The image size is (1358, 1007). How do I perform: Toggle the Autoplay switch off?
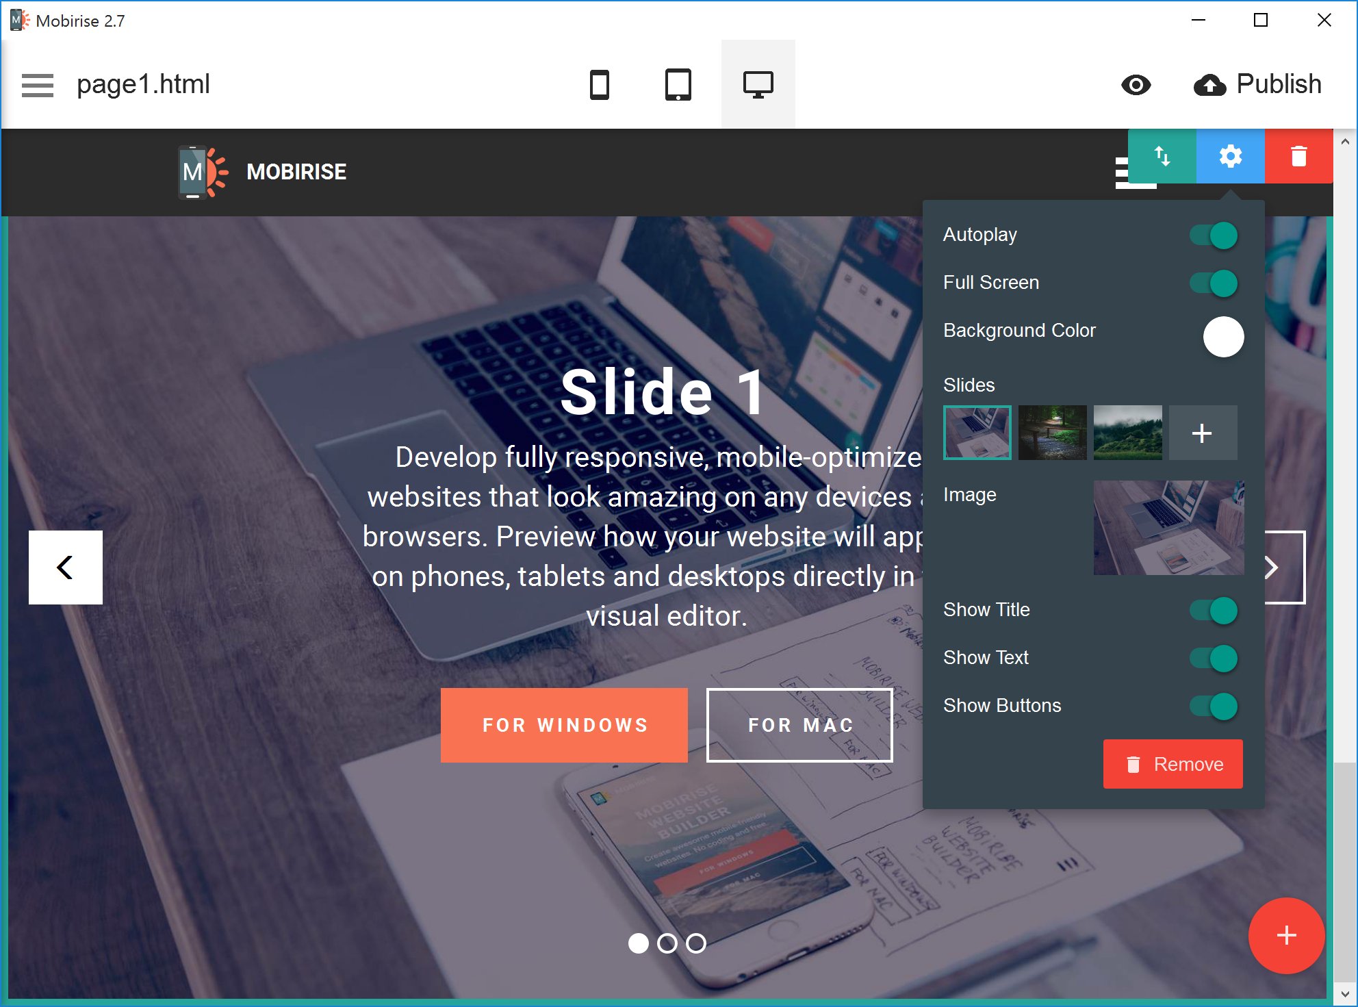[1214, 235]
